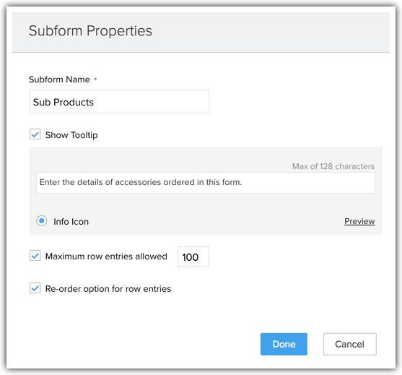Toggle Maximum row entries allowed checkbox

[35, 256]
